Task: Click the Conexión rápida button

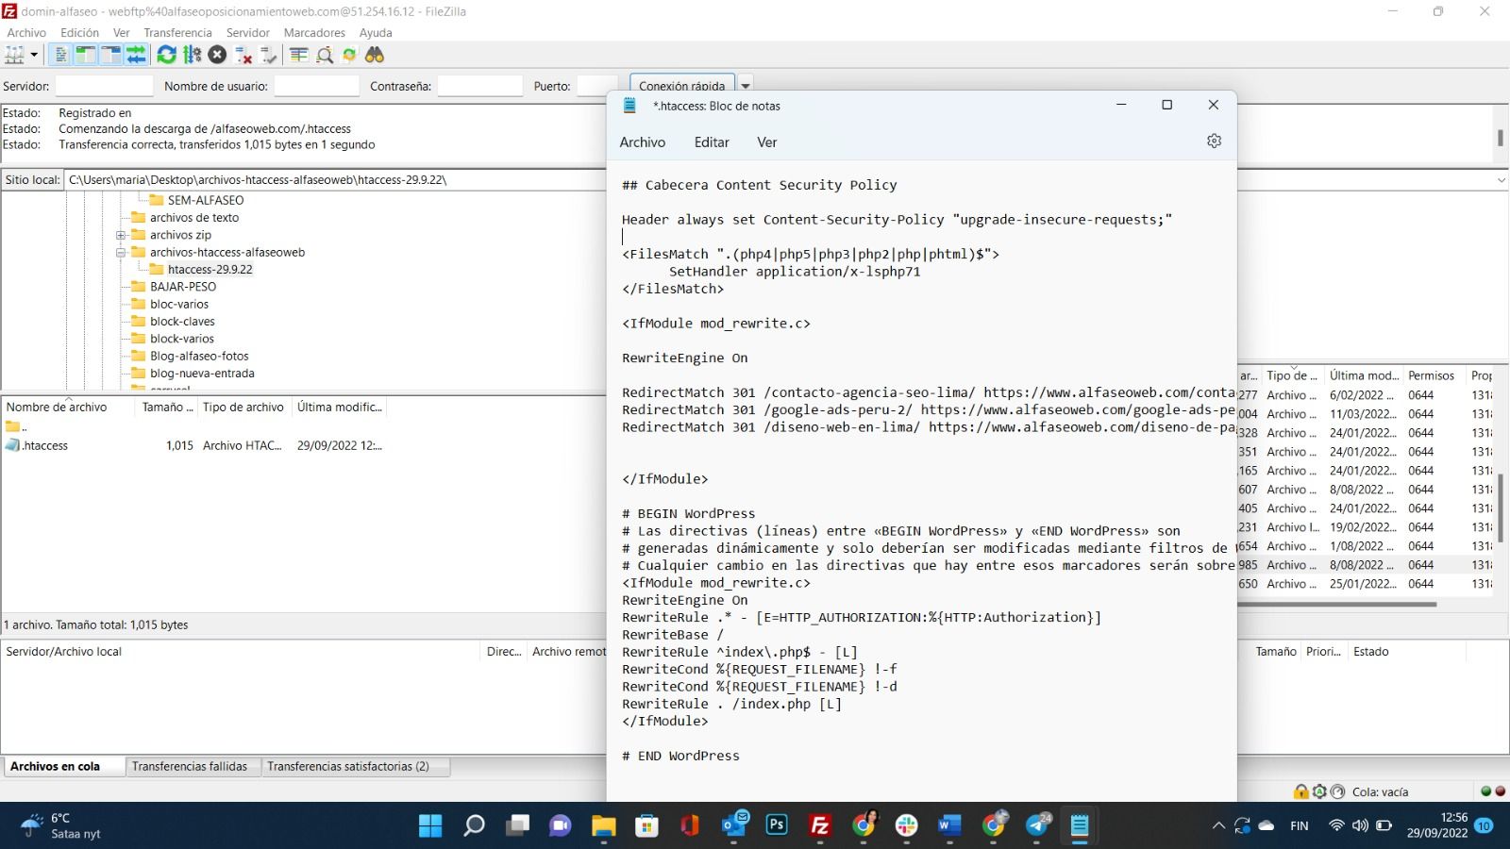Action: pyautogui.click(x=681, y=85)
